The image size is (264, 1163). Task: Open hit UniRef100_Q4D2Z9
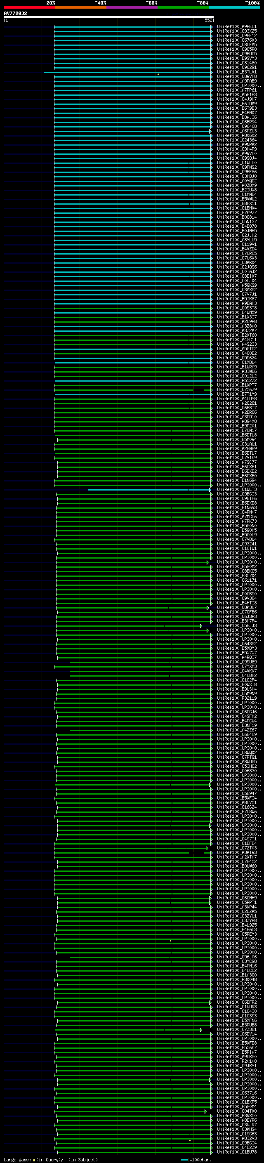coord(236,1147)
